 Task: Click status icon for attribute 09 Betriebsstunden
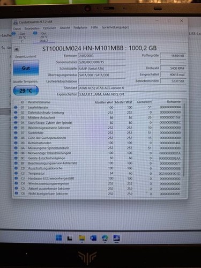[x=16, y=143]
